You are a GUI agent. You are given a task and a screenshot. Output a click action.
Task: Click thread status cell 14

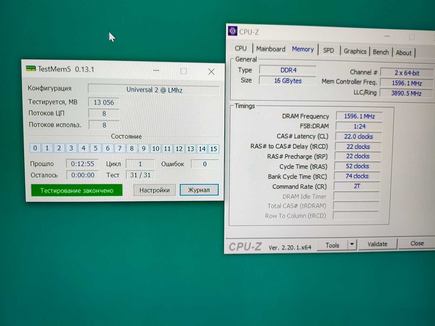[202, 149]
